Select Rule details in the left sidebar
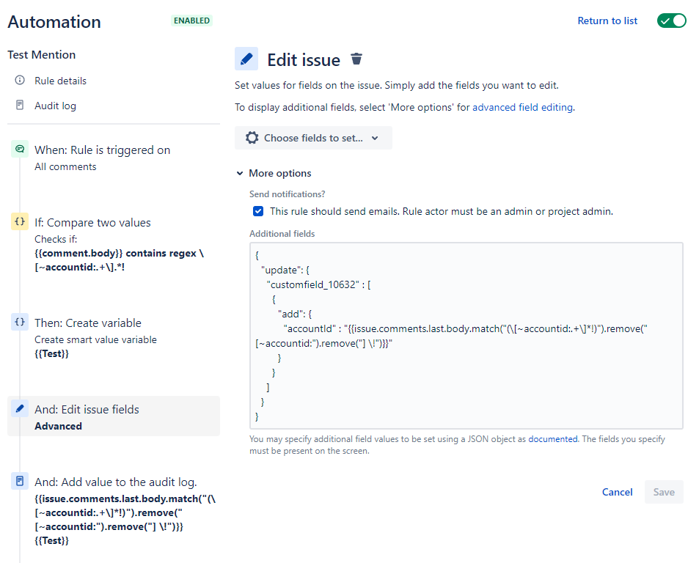699x563 pixels. 59,81
